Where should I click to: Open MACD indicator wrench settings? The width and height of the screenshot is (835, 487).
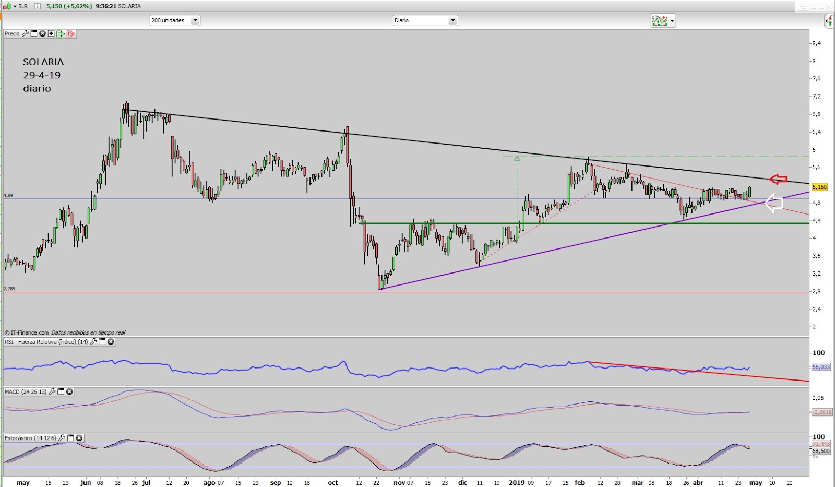tap(52, 391)
